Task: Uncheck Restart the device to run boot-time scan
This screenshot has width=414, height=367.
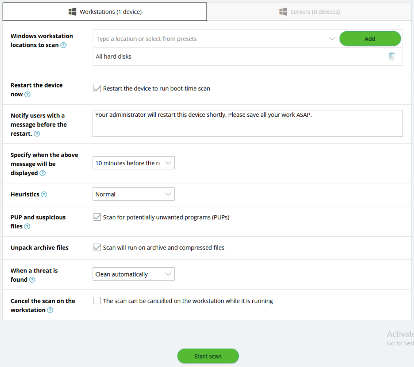Action: coord(97,88)
